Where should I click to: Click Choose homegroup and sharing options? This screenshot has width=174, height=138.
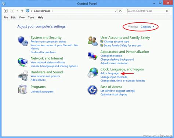[54, 66]
